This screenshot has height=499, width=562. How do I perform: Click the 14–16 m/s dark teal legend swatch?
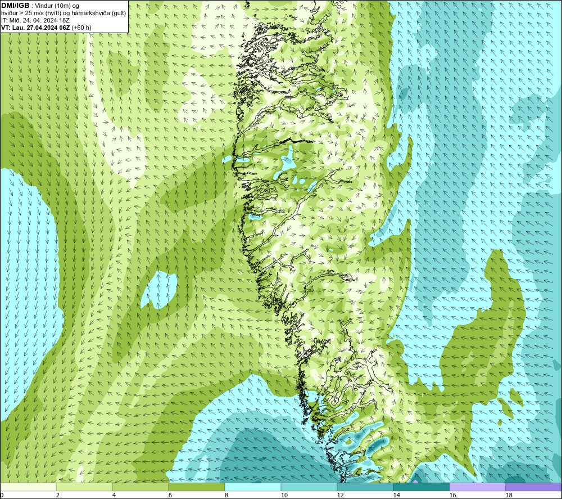(421, 487)
